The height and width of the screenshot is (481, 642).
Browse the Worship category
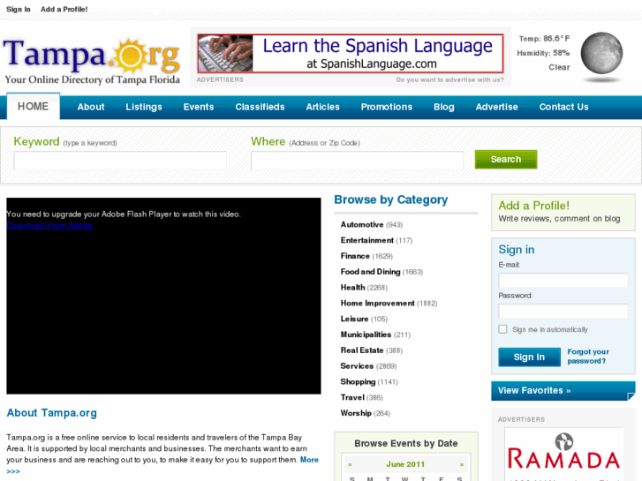tap(356, 413)
